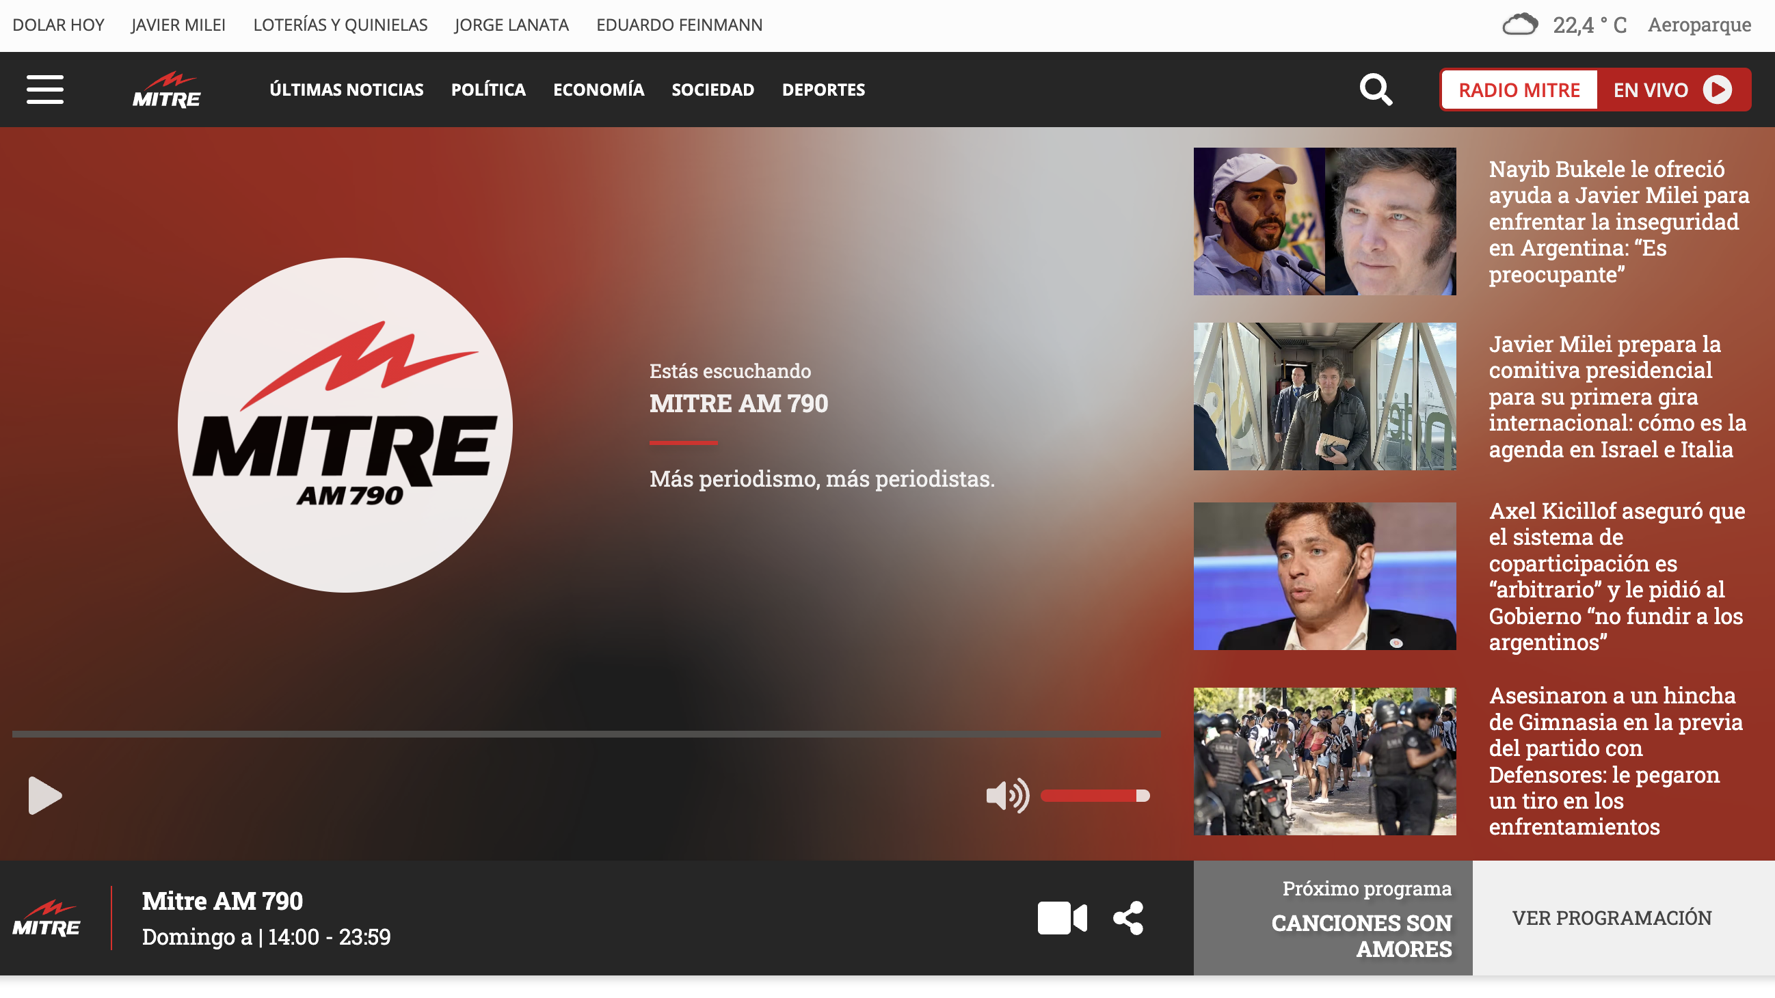Open ÚLTIMAS NOTICIAS section
The width and height of the screenshot is (1775, 998).
pos(347,90)
